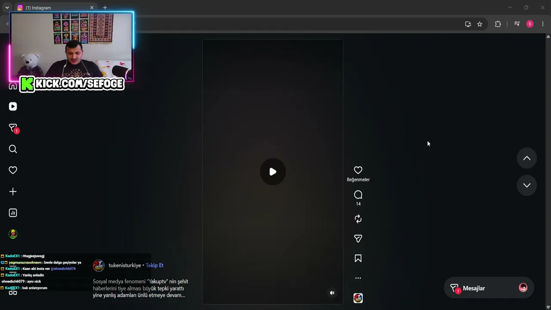This screenshot has width=551, height=310.
Task: Play the paused reel video
Action: coord(273,172)
